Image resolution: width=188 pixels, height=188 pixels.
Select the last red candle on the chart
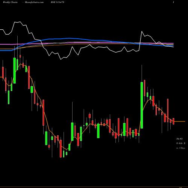point(173,121)
